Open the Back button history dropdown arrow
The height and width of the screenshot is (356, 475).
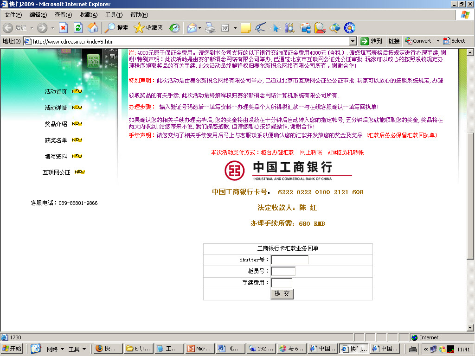point(32,28)
